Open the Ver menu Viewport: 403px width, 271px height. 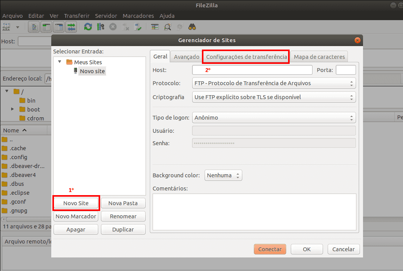[x=54, y=16]
